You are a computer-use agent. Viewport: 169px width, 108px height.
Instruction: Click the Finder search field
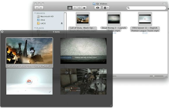point(146,8)
